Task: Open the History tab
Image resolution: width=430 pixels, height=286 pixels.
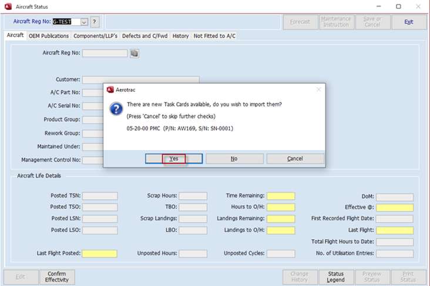Action: 180,36
